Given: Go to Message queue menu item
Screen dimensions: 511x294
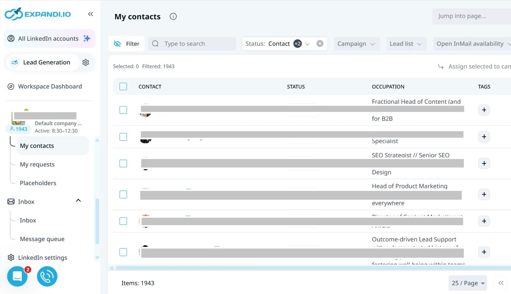Looking at the screenshot, I should pos(42,239).
